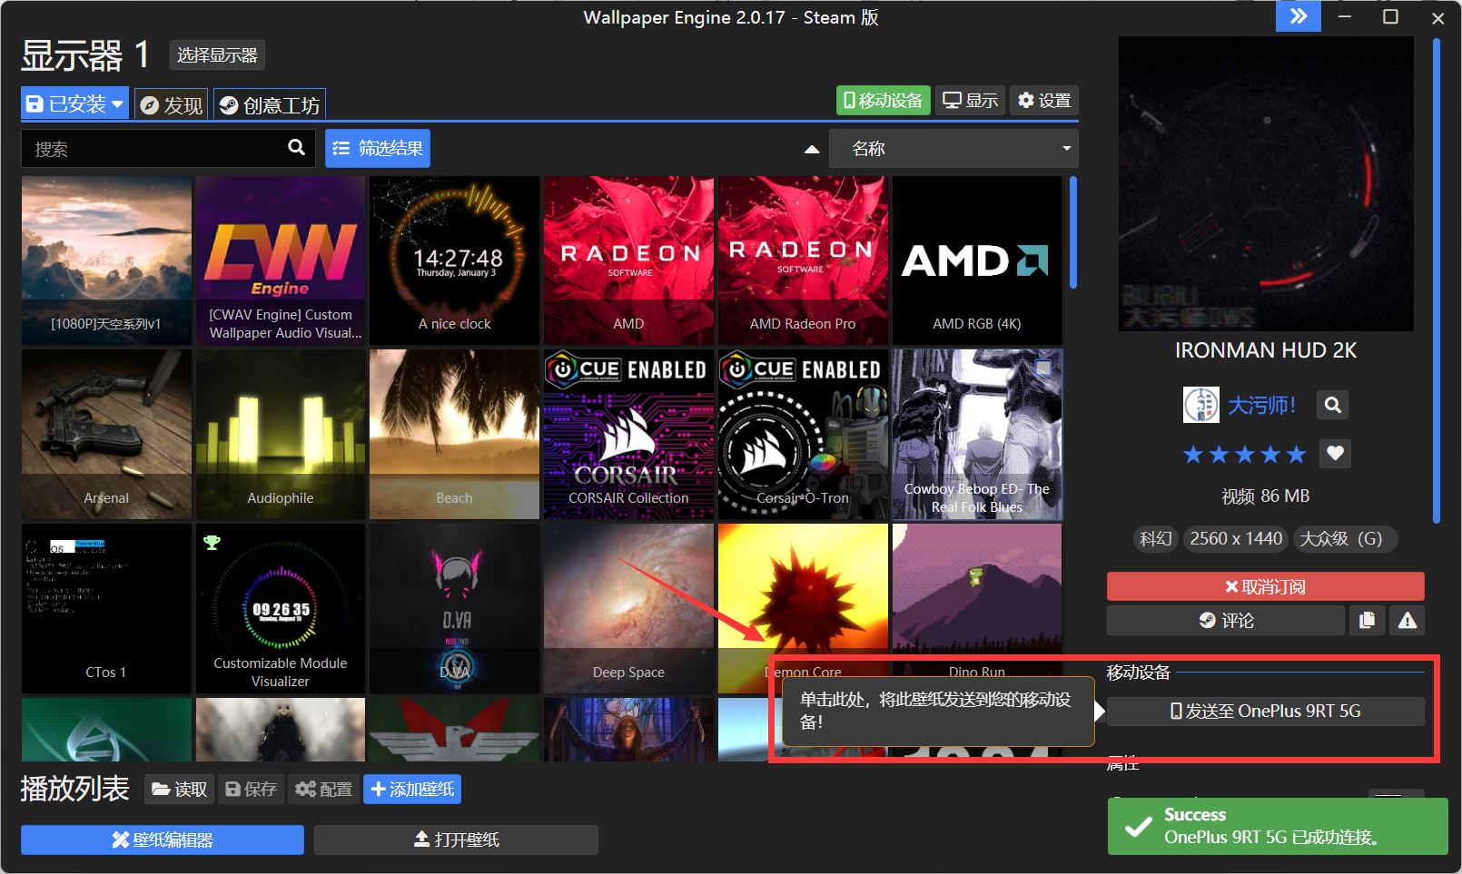
Task: Report wallpaper warning icon
Action: click(x=1408, y=620)
